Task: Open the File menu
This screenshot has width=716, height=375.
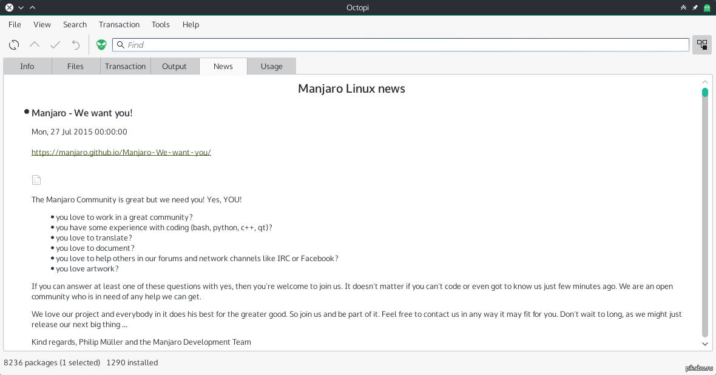Action: (x=15, y=25)
